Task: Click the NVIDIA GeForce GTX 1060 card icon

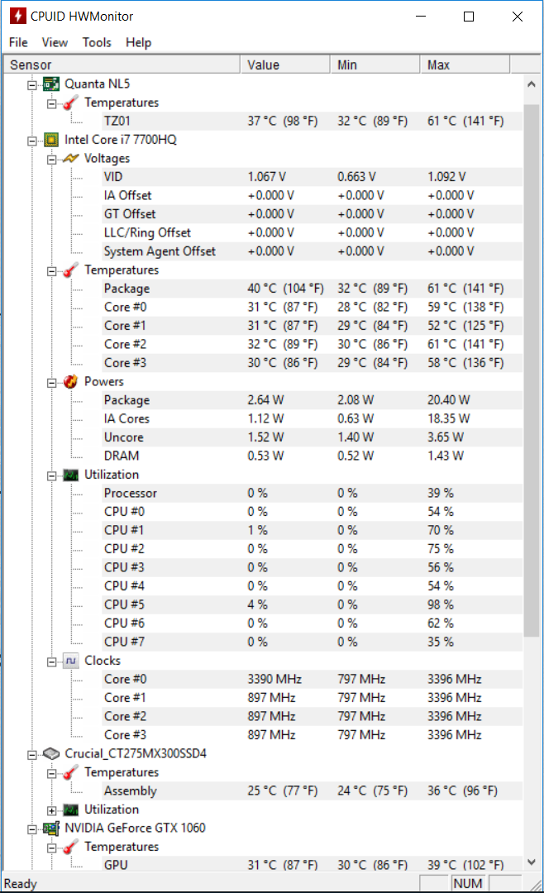Action: 51,829
